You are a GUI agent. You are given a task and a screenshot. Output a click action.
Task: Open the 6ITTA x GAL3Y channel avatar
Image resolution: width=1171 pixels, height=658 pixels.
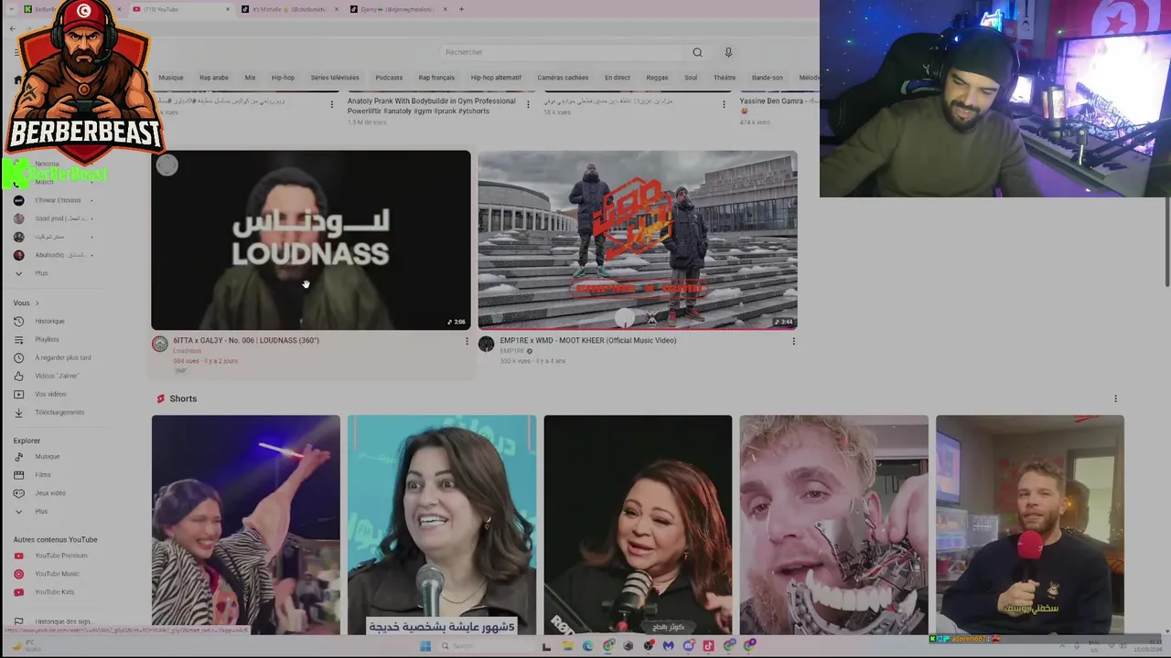[160, 344]
